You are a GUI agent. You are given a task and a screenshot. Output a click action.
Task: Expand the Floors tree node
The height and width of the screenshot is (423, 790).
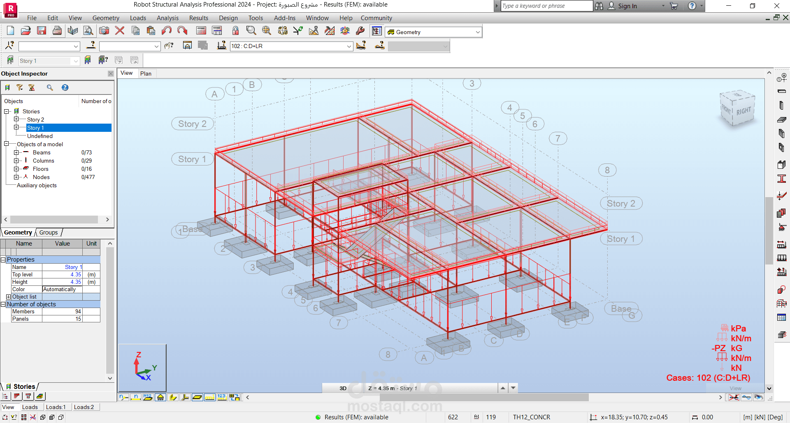pos(16,169)
